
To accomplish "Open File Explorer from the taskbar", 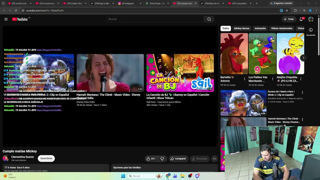I will click(x=182, y=176).
